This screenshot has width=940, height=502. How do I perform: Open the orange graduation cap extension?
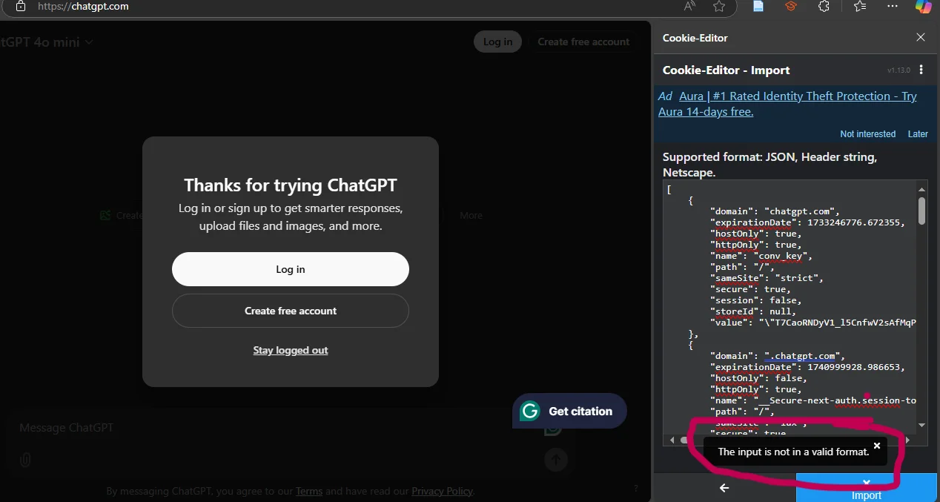coord(791,6)
